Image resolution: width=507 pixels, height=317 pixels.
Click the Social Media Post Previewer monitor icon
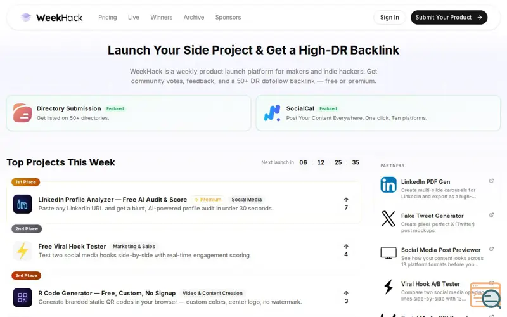(x=388, y=252)
